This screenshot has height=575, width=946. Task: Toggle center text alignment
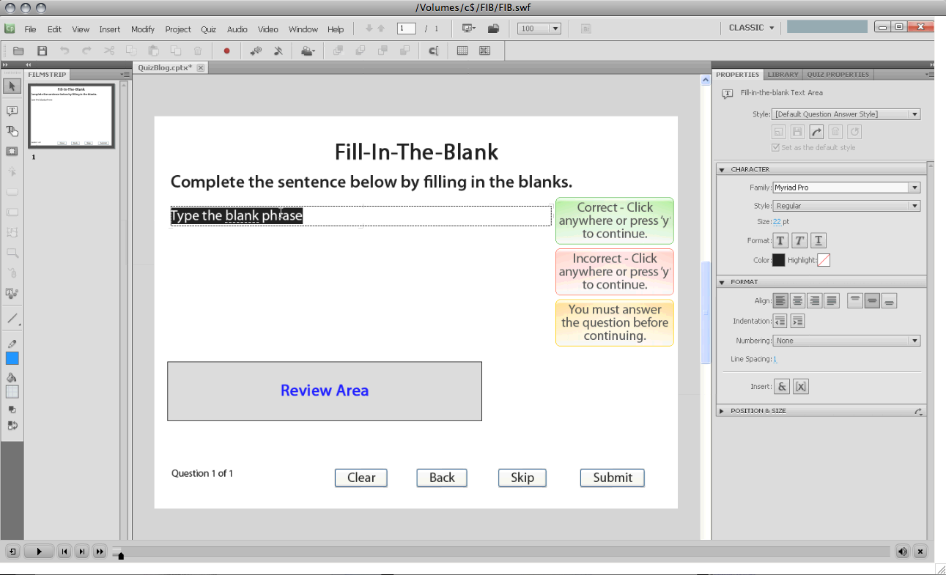(797, 300)
